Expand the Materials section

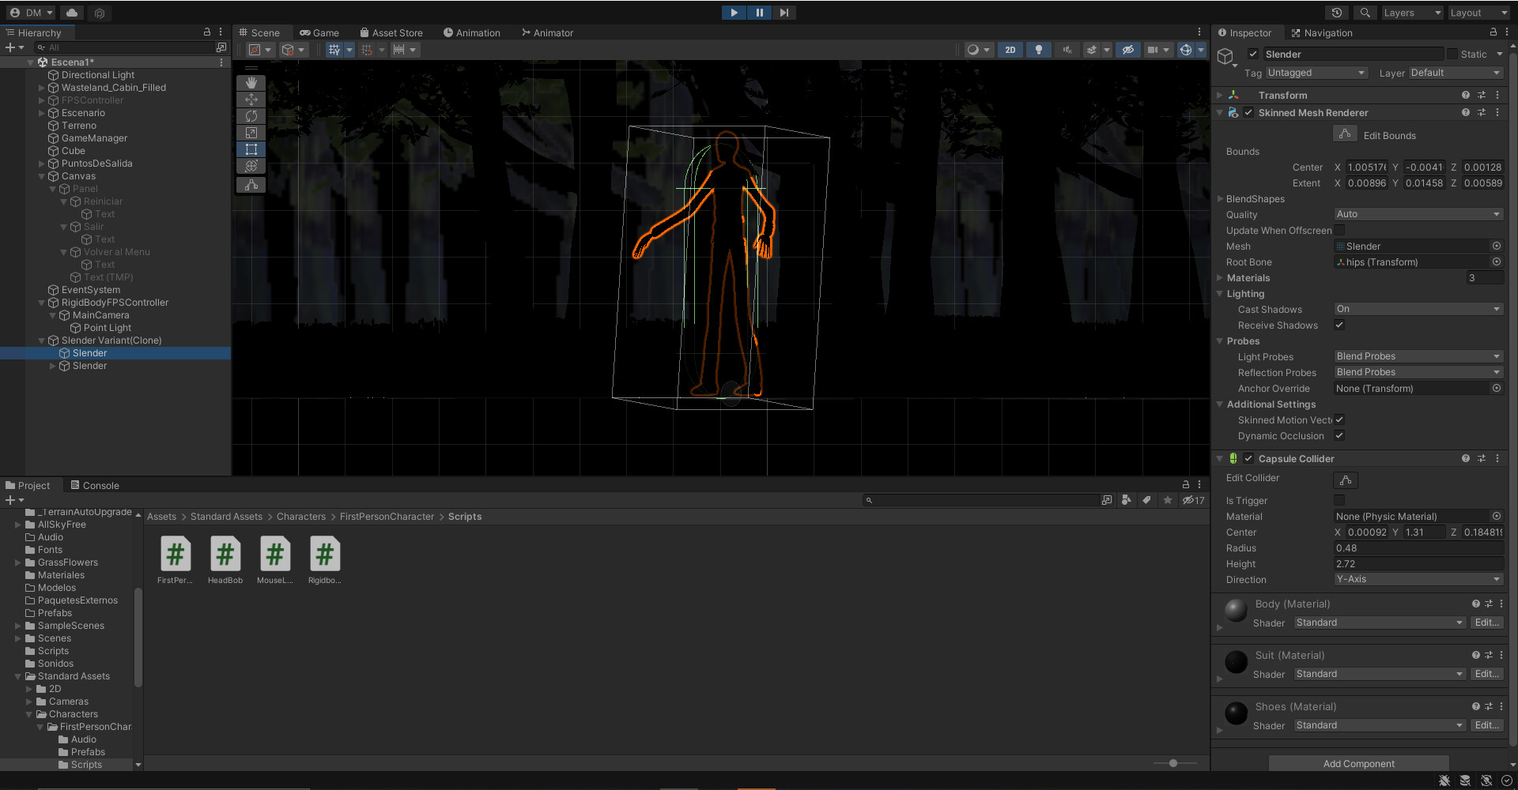(x=1220, y=278)
